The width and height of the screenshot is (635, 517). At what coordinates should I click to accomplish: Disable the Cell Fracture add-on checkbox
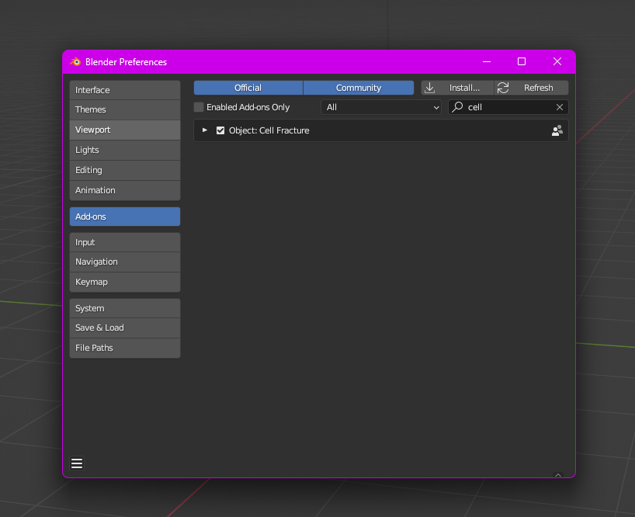(x=220, y=130)
